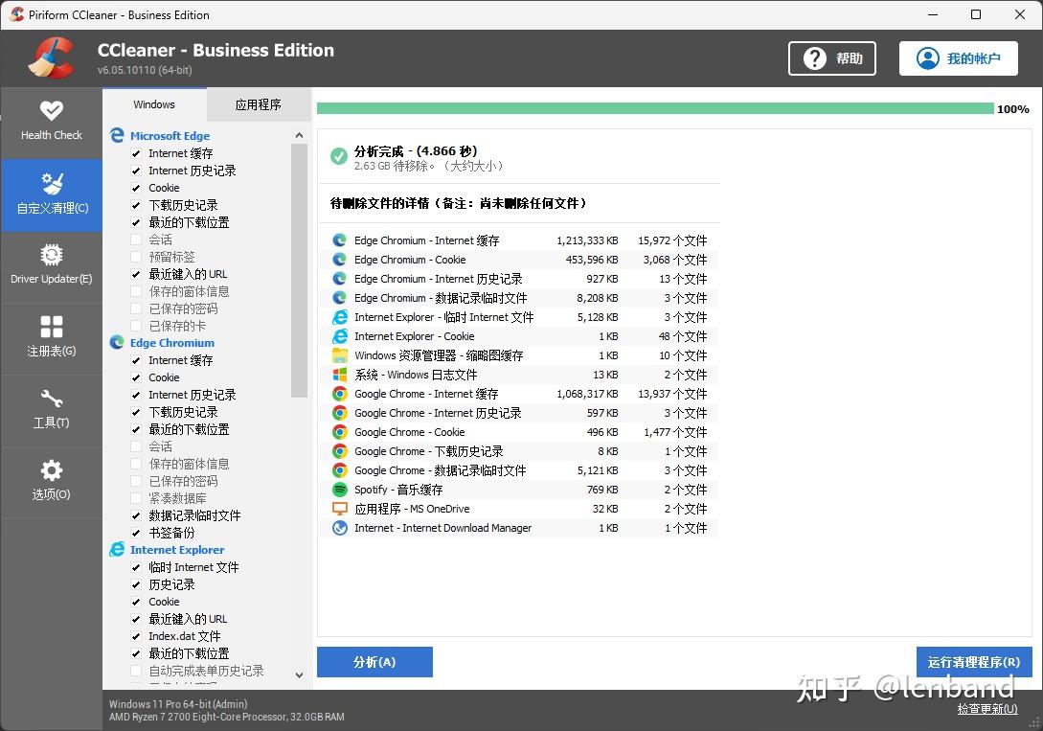Image resolution: width=1043 pixels, height=731 pixels.
Task: Select Google Chrome - 数据记录临时文件 row text
Action: (441, 470)
